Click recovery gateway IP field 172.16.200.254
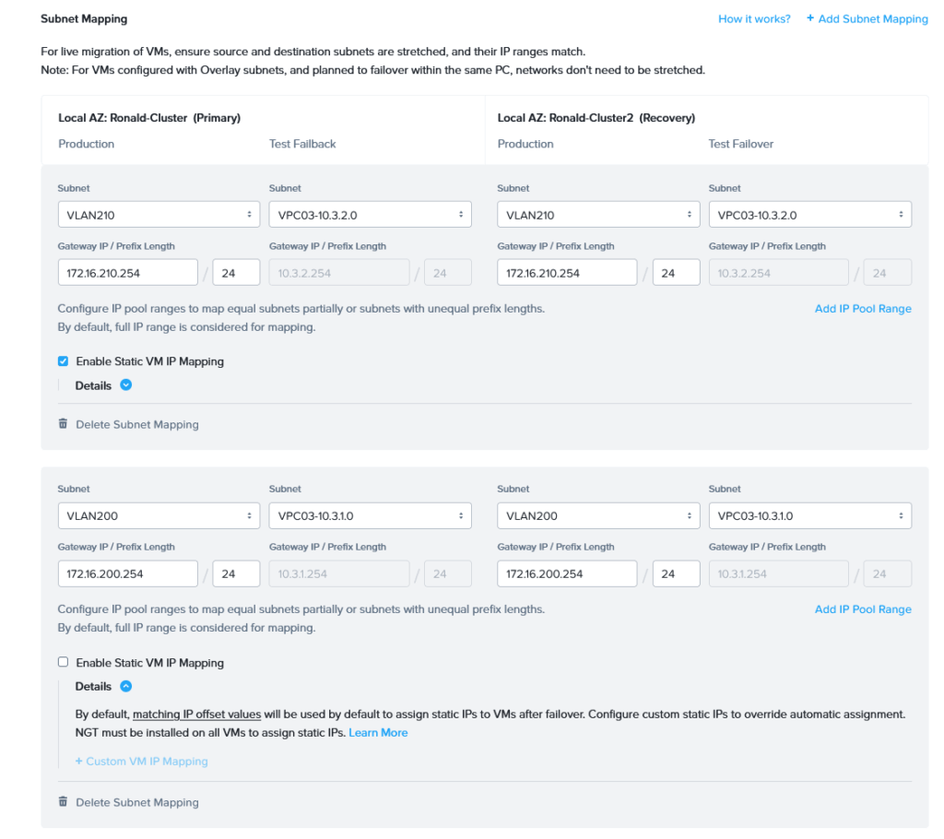Image resolution: width=944 pixels, height=839 pixels. (x=567, y=573)
